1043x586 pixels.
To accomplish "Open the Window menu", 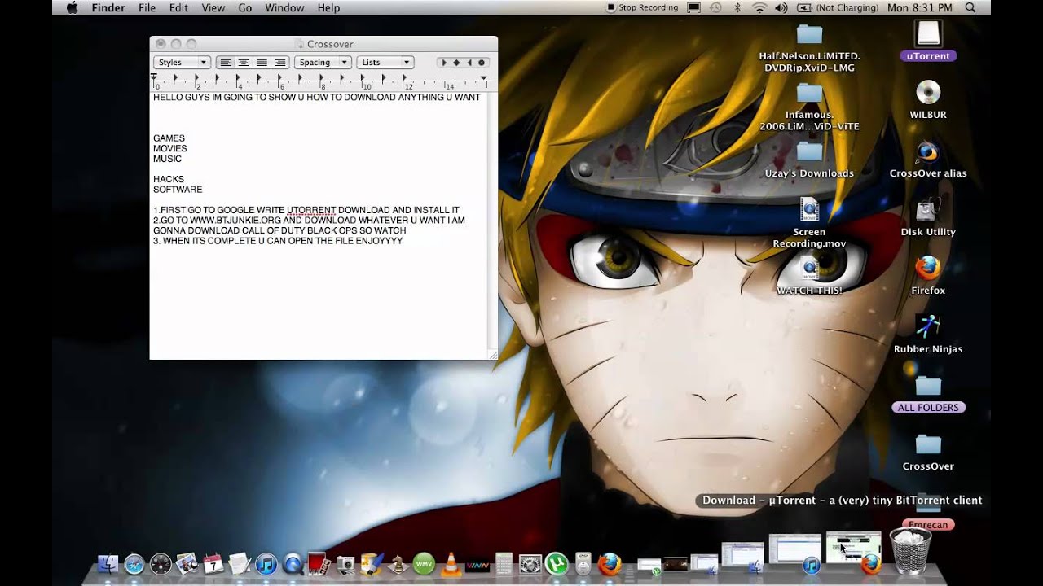I will pyautogui.click(x=284, y=7).
